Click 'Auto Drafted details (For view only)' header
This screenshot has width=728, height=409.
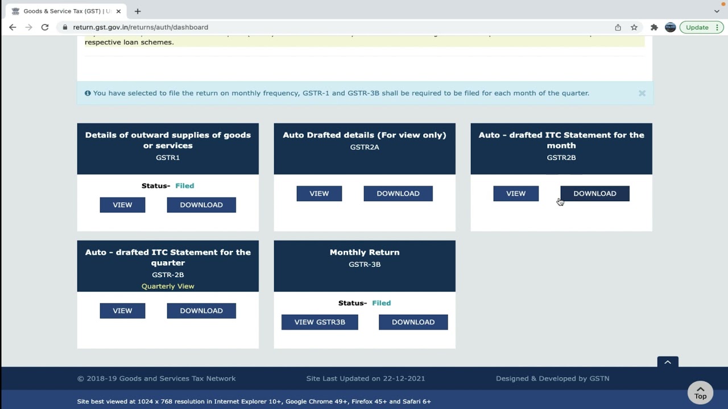pos(365,149)
